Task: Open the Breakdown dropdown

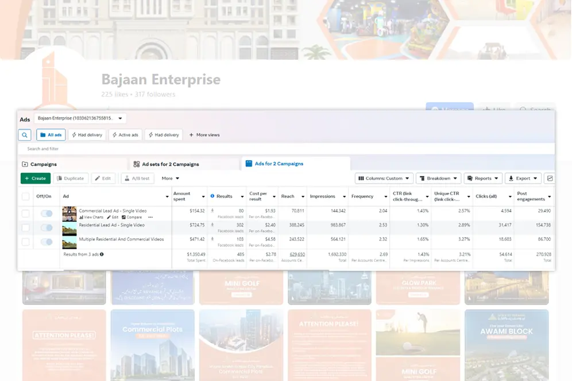Action: [x=439, y=178]
